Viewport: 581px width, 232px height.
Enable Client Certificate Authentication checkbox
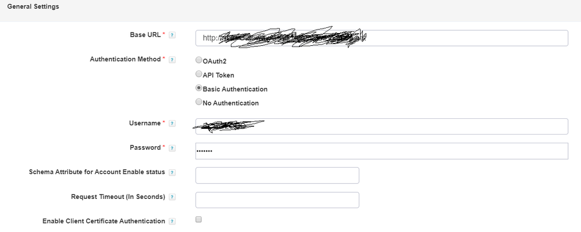[x=199, y=220]
